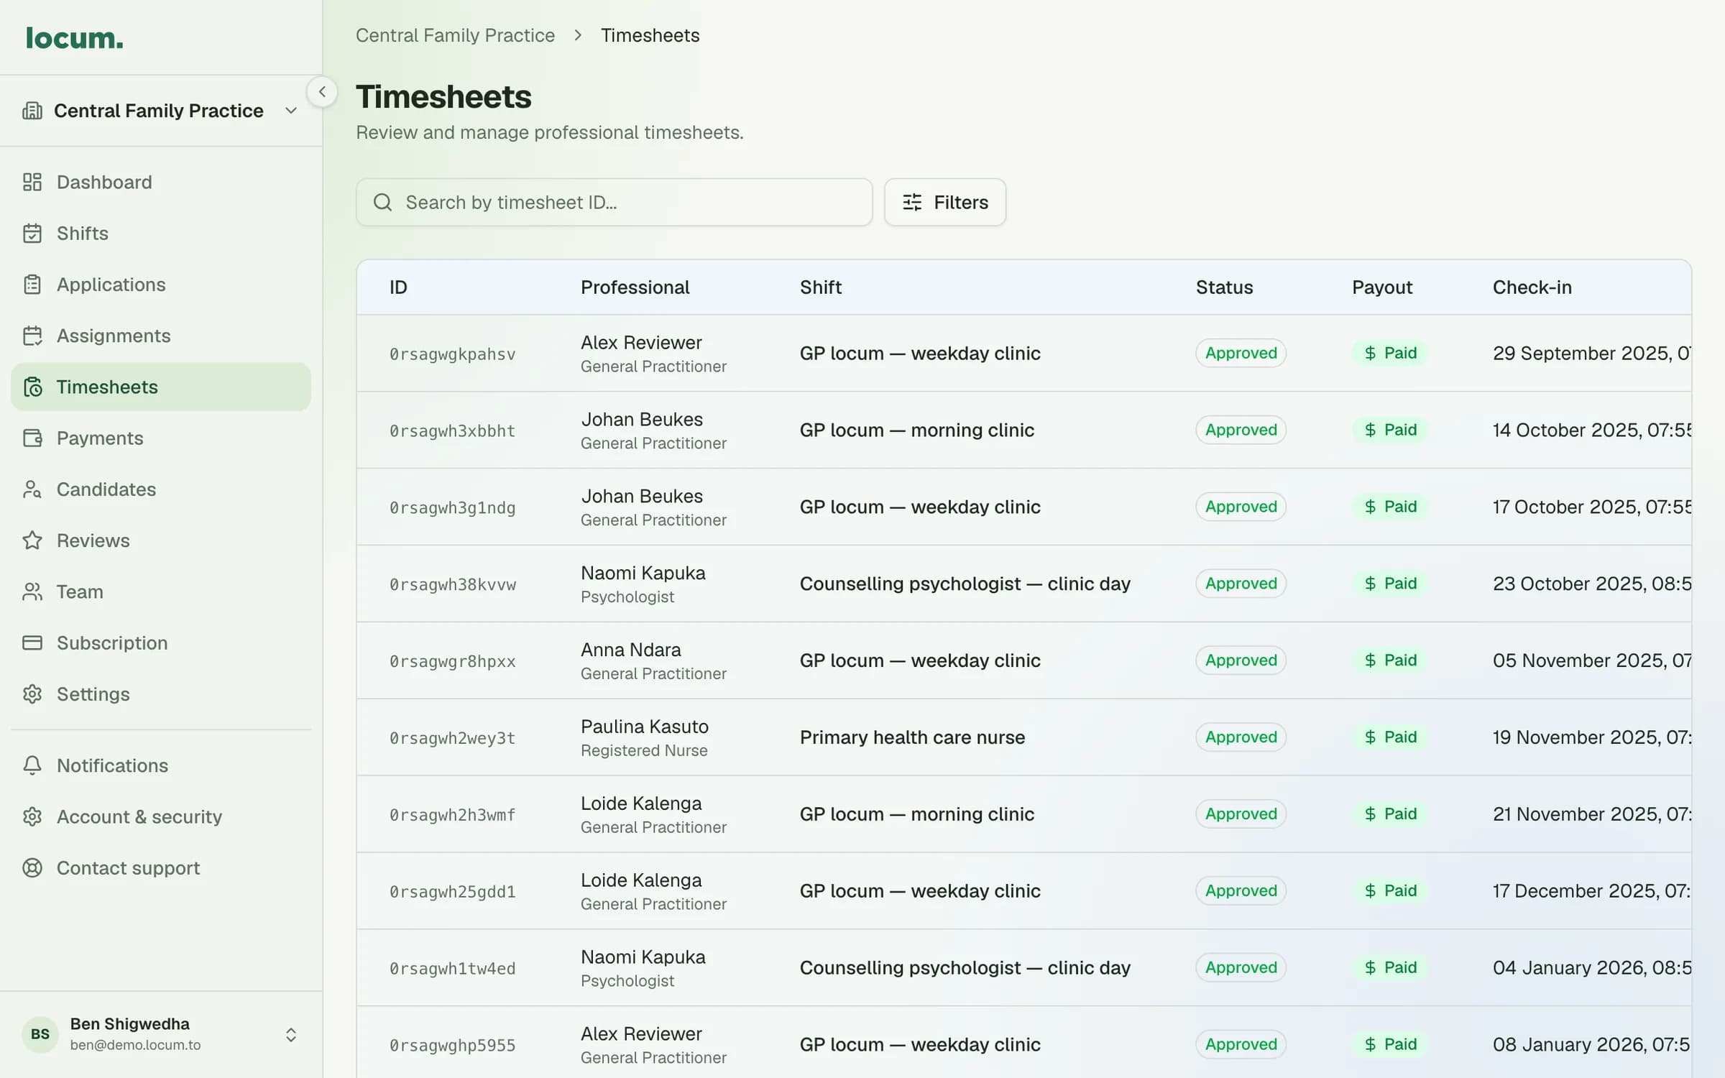Expand the Ben Shigwedha account menu

click(x=160, y=1034)
